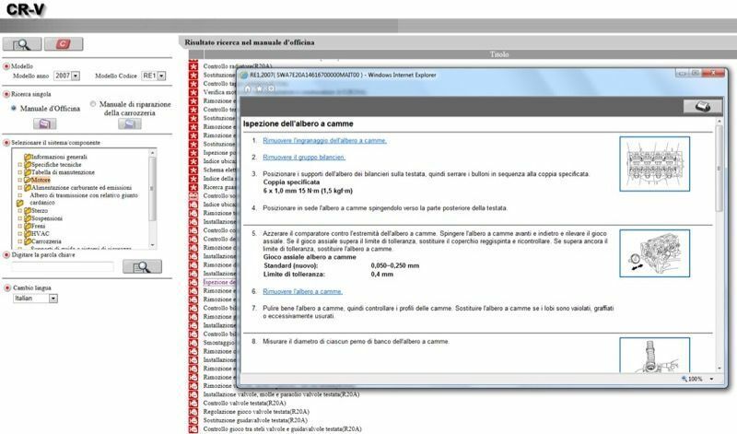Select the Manuale d'Officina radio button
Screen dimensions: 737x434
point(12,108)
